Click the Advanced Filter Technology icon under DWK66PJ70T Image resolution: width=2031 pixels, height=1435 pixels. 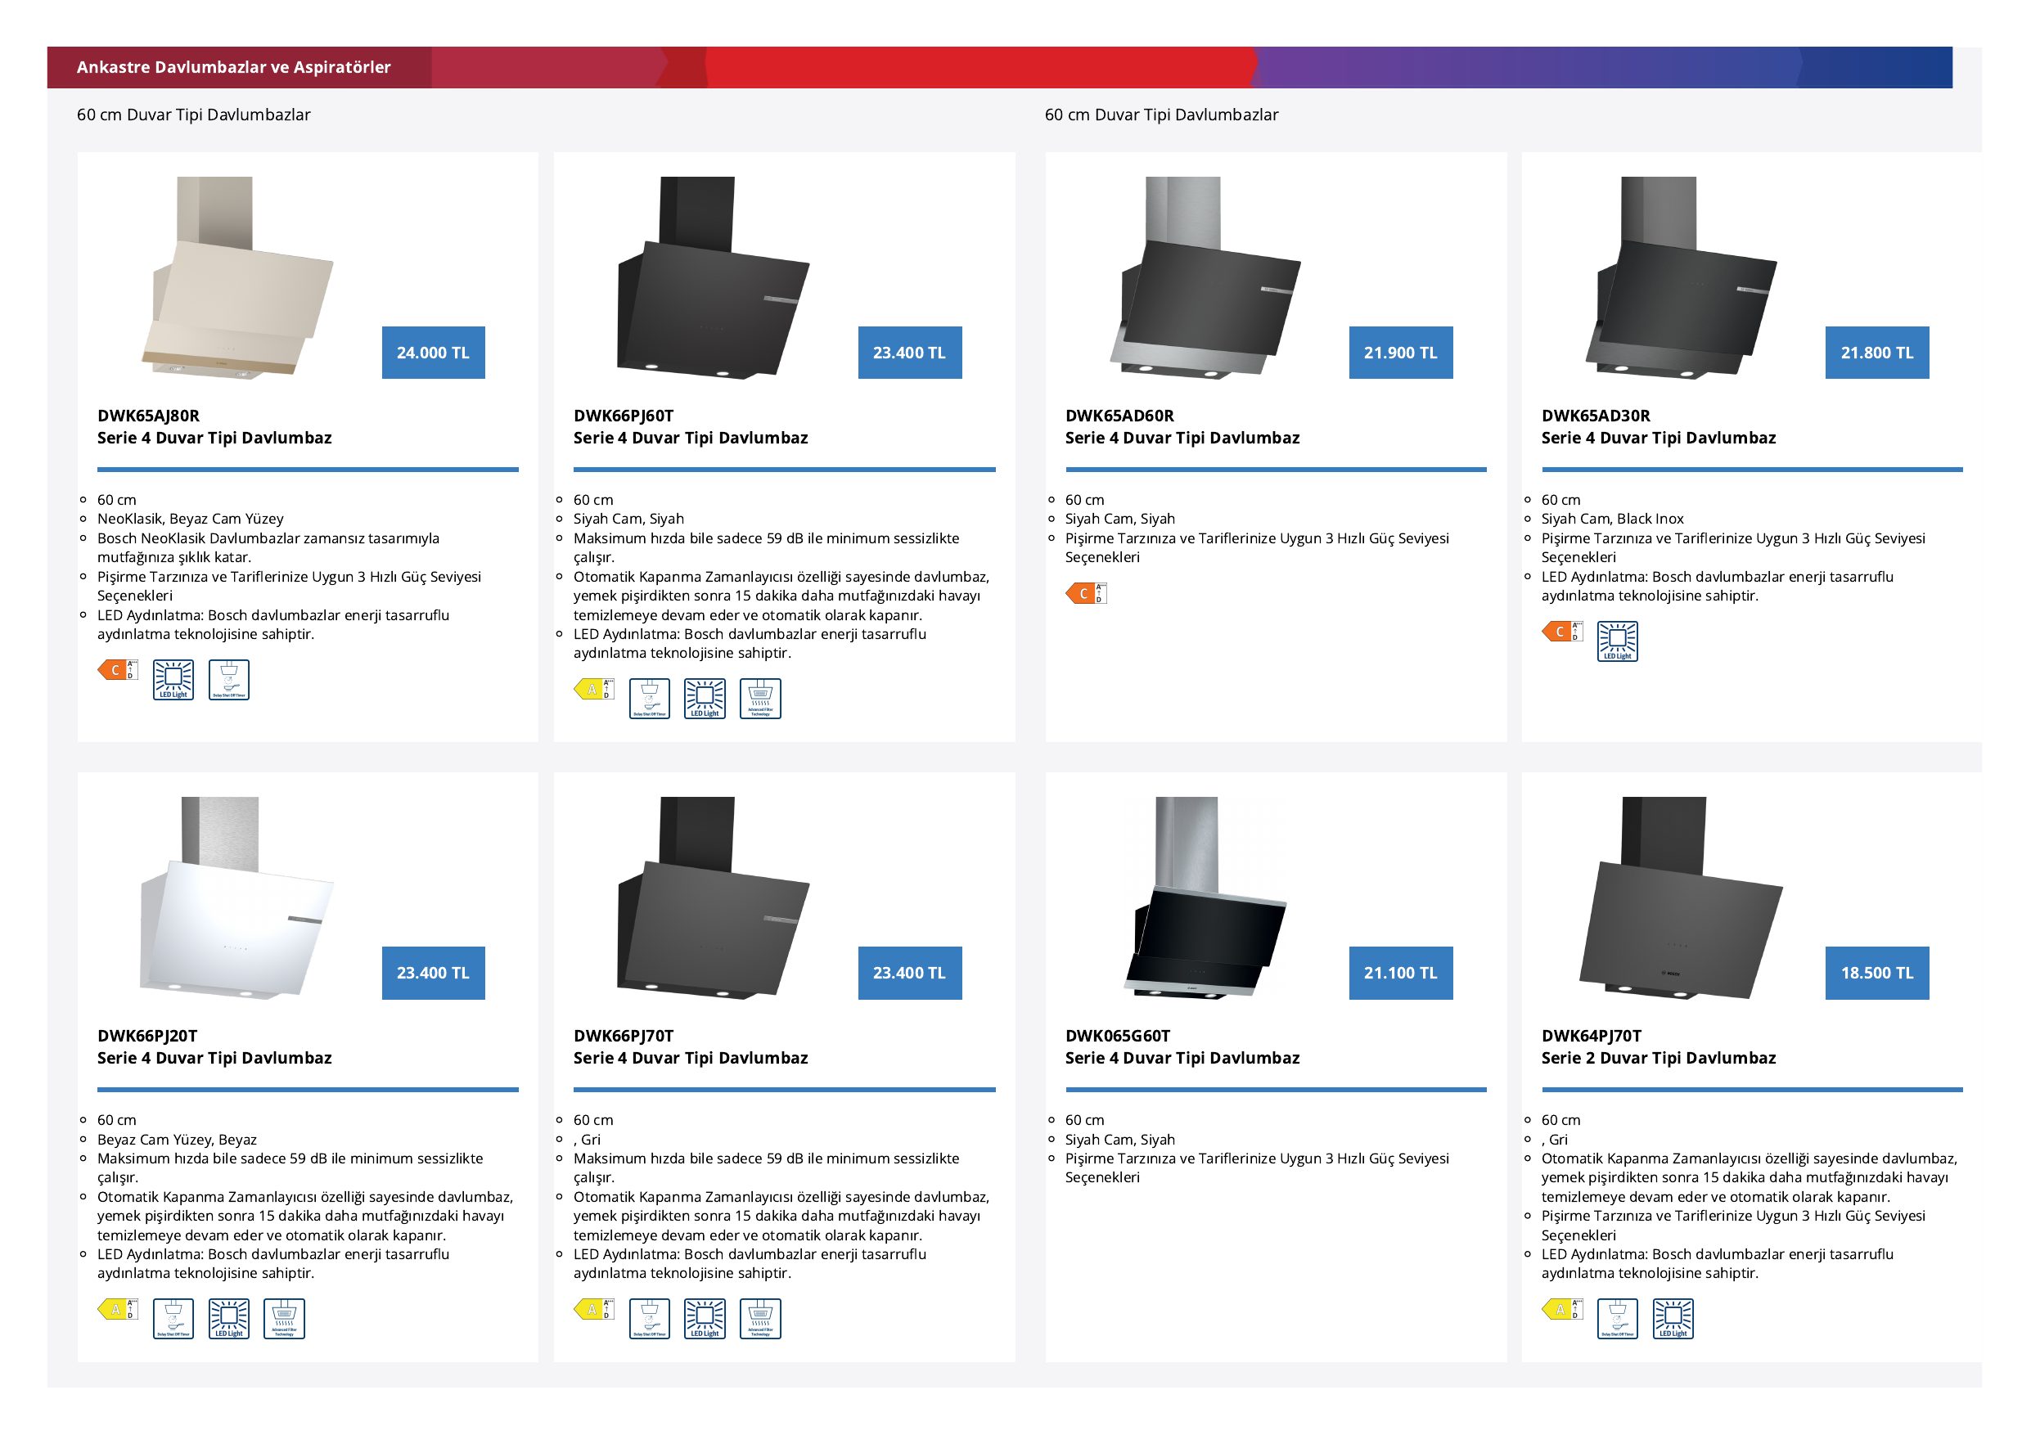[760, 1318]
